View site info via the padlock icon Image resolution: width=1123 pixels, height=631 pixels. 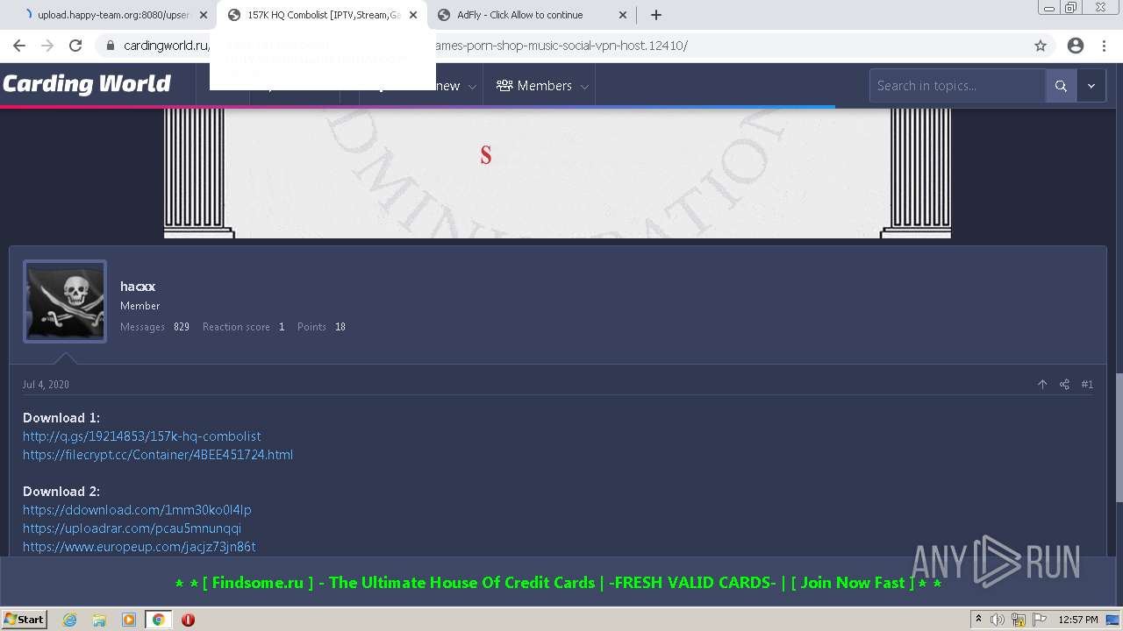[111, 46]
